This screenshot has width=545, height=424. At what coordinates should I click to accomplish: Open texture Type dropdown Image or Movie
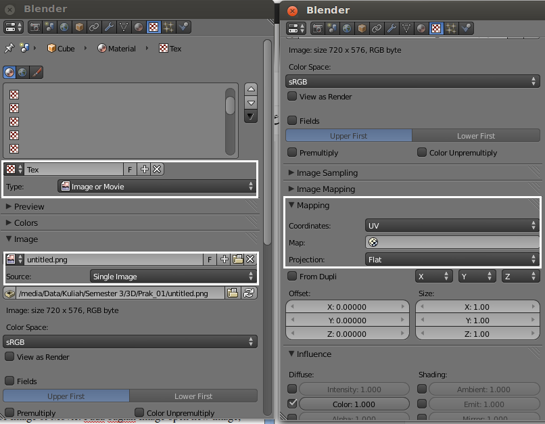coord(157,187)
